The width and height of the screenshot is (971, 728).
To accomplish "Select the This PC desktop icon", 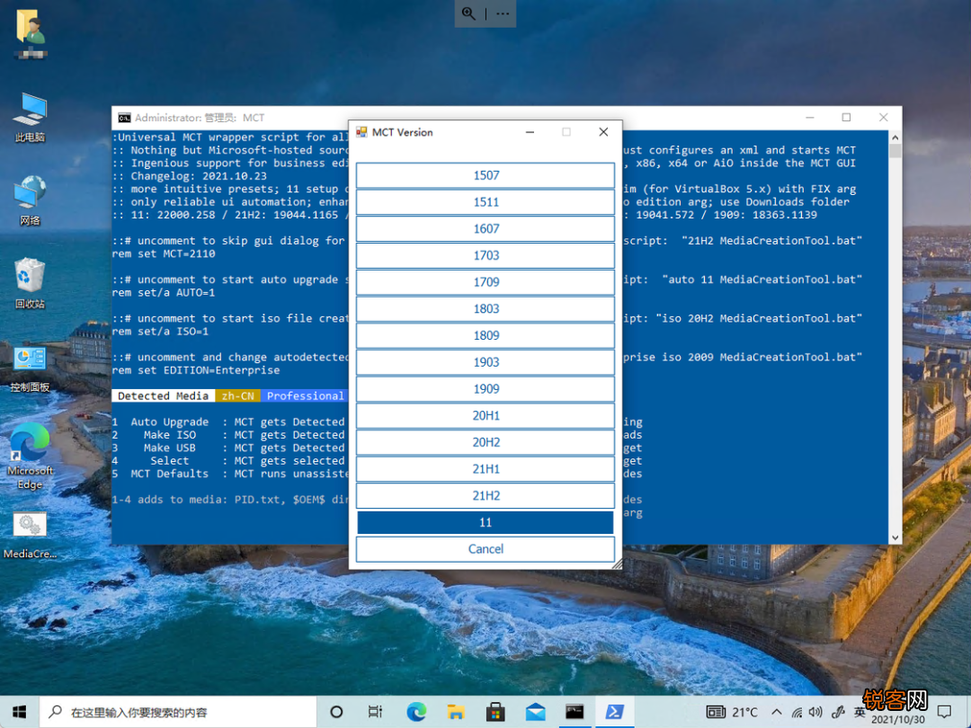I will pyautogui.click(x=30, y=118).
